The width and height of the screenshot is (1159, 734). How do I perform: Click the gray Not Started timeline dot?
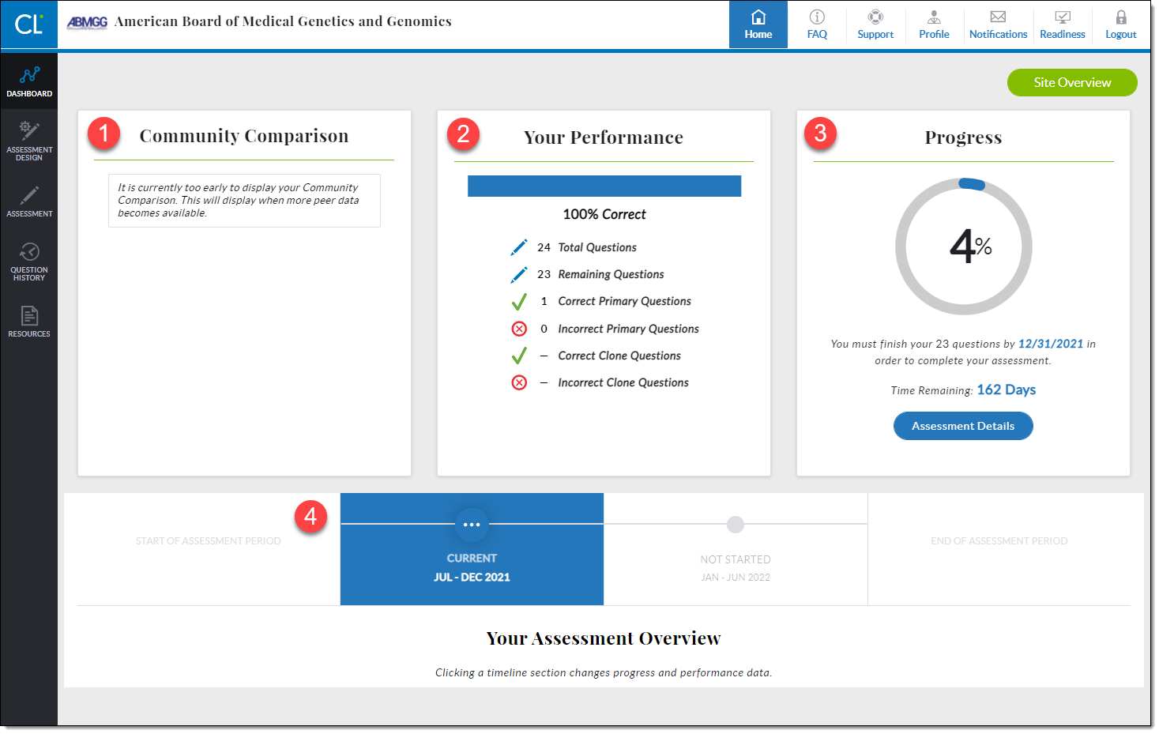point(736,525)
